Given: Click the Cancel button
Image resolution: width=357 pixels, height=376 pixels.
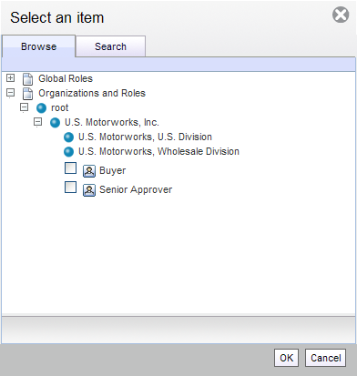Looking at the screenshot, I should pyautogui.click(x=325, y=358).
